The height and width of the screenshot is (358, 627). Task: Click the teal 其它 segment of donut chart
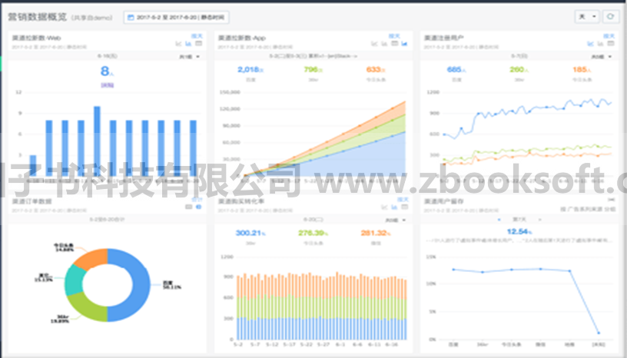click(x=74, y=280)
